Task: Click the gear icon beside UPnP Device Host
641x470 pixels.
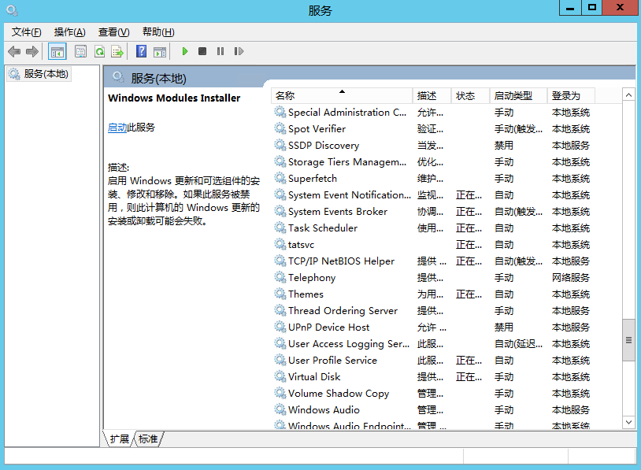Action: click(x=280, y=327)
